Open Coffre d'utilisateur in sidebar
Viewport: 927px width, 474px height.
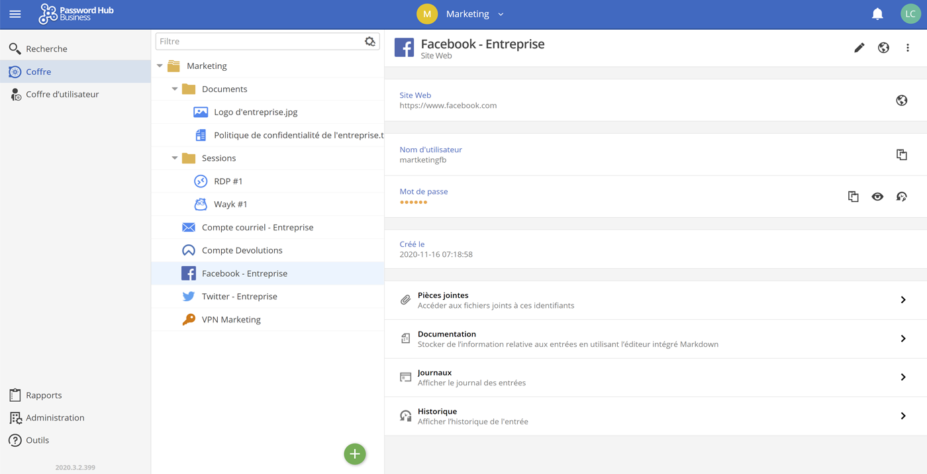62,95
